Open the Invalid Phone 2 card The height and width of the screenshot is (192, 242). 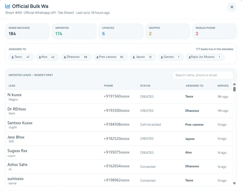(x=215, y=31)
